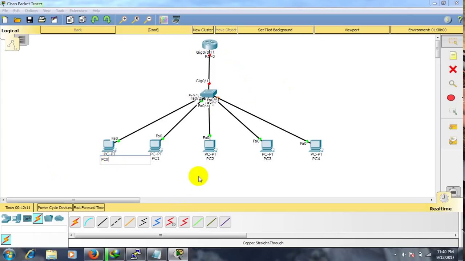Pick the red Serial DCE cable with clock
This screenshot has width=465, height=261.
(x=170, y=222)
